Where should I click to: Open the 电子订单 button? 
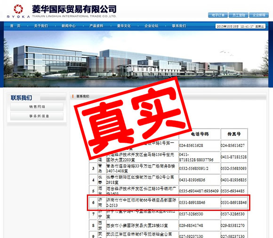tap(218, 15)
